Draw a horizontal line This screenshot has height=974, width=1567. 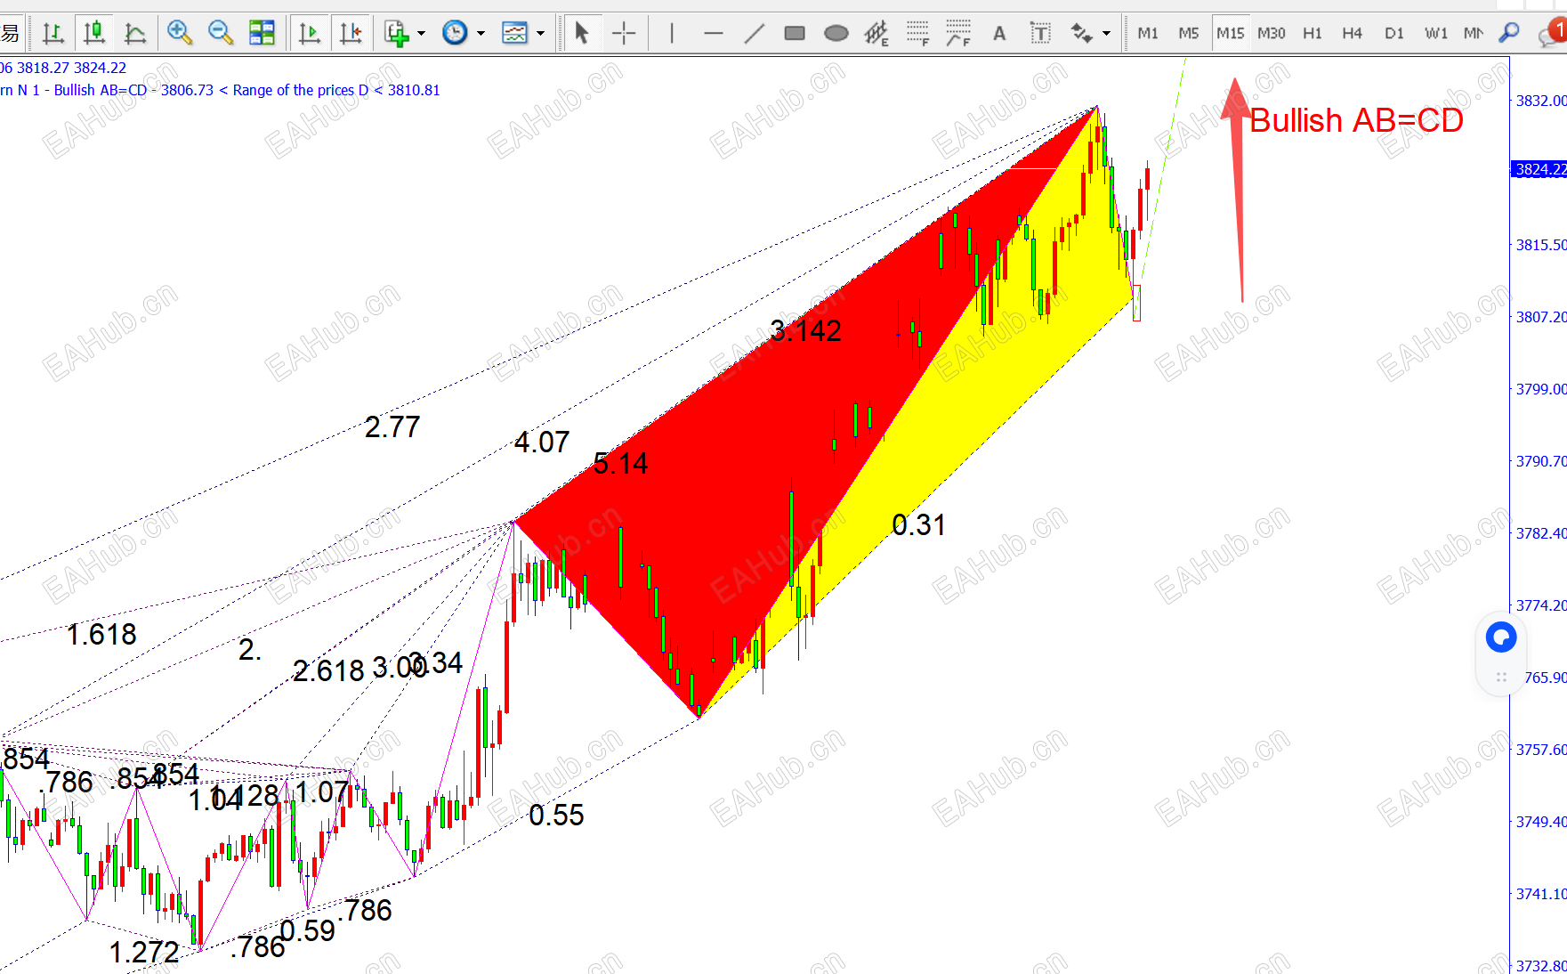click(713, 34)
